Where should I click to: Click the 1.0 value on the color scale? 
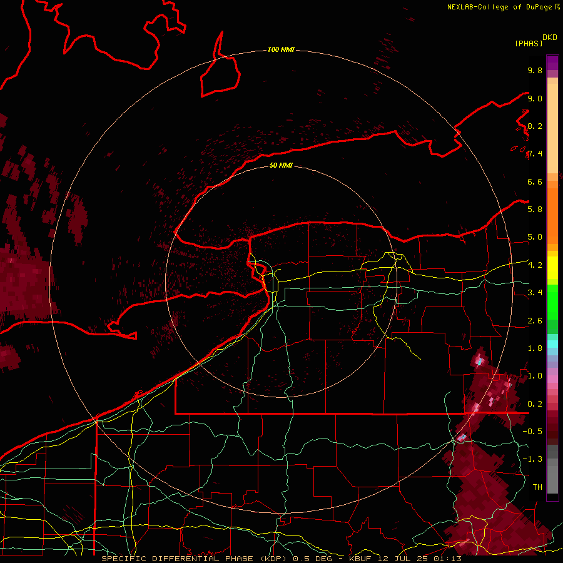coord(535,376)
